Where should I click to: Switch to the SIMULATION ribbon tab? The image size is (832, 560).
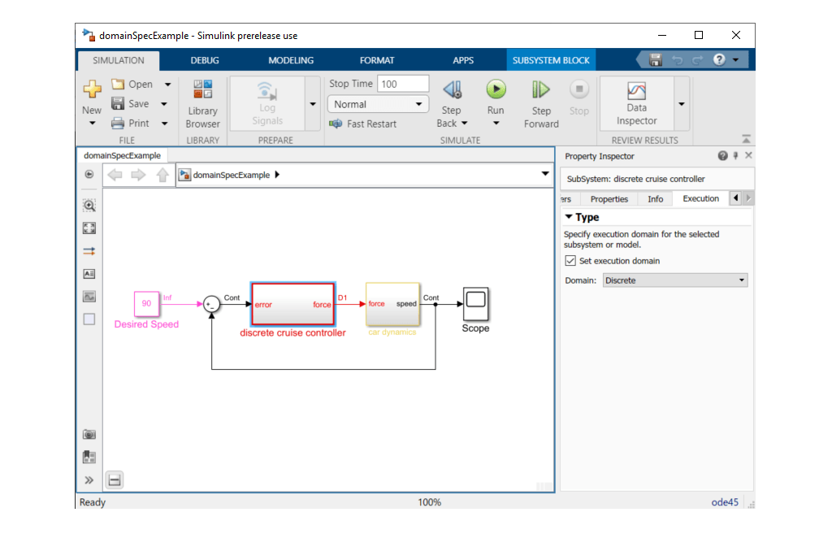point(119,60)
